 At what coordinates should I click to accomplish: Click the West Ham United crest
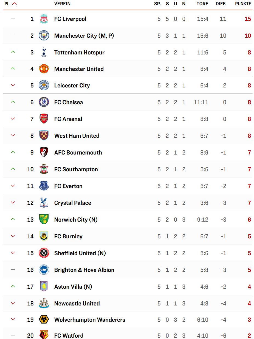44,136
